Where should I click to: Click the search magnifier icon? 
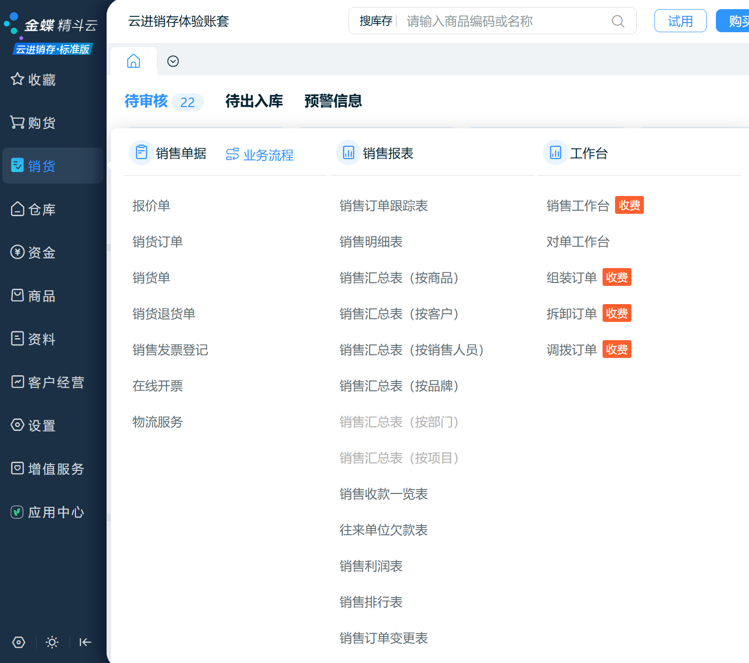pyautogui.click(x=618, y=21)
